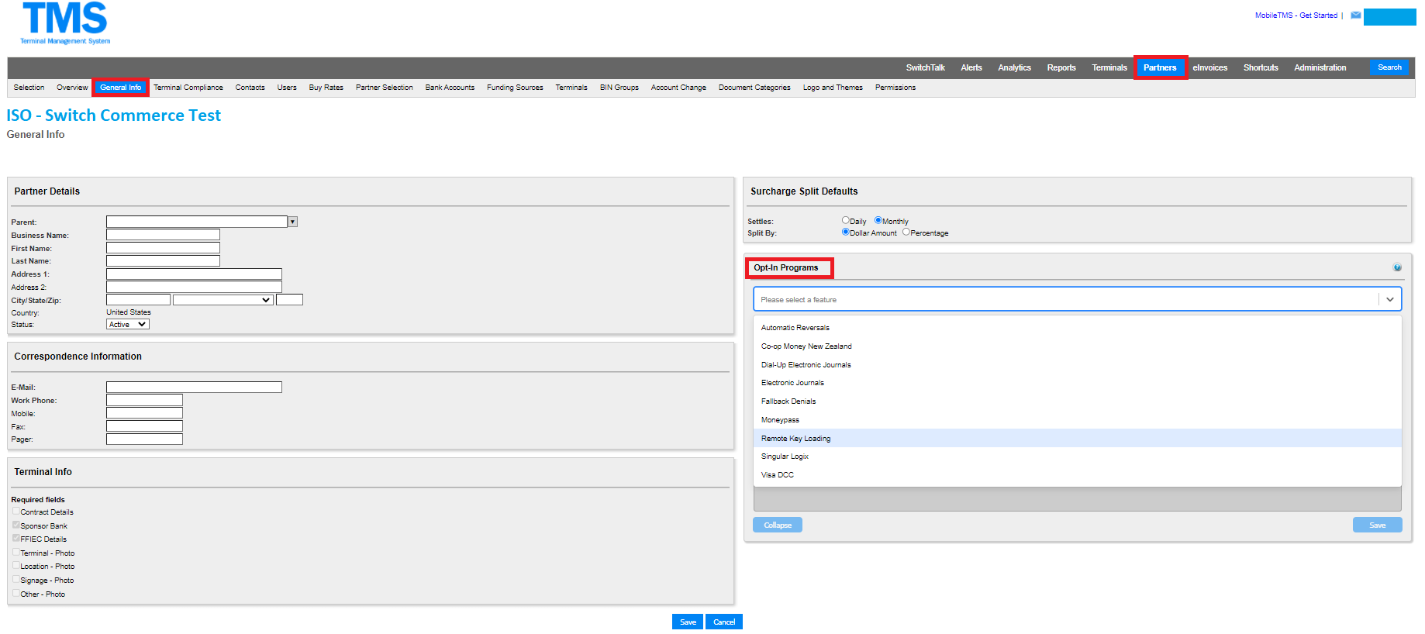
Task: Open the 'Please select a feature' dropdown
Action: [x=1077, y=299]
